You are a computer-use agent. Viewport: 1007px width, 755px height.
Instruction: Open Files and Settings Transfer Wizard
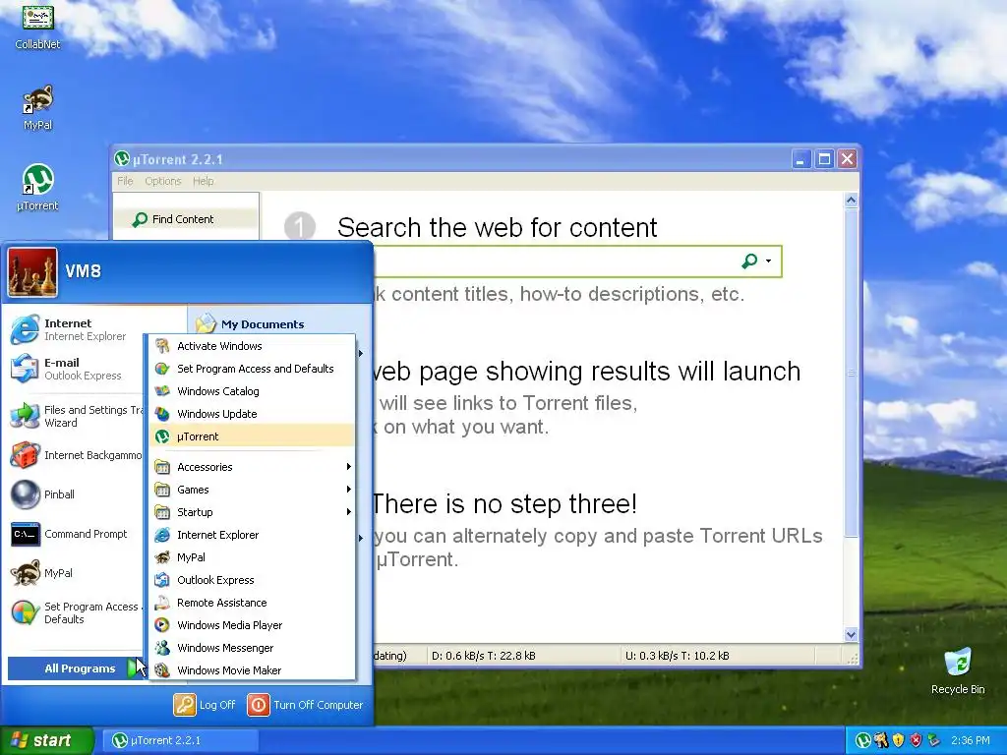[x=76, y=416]
